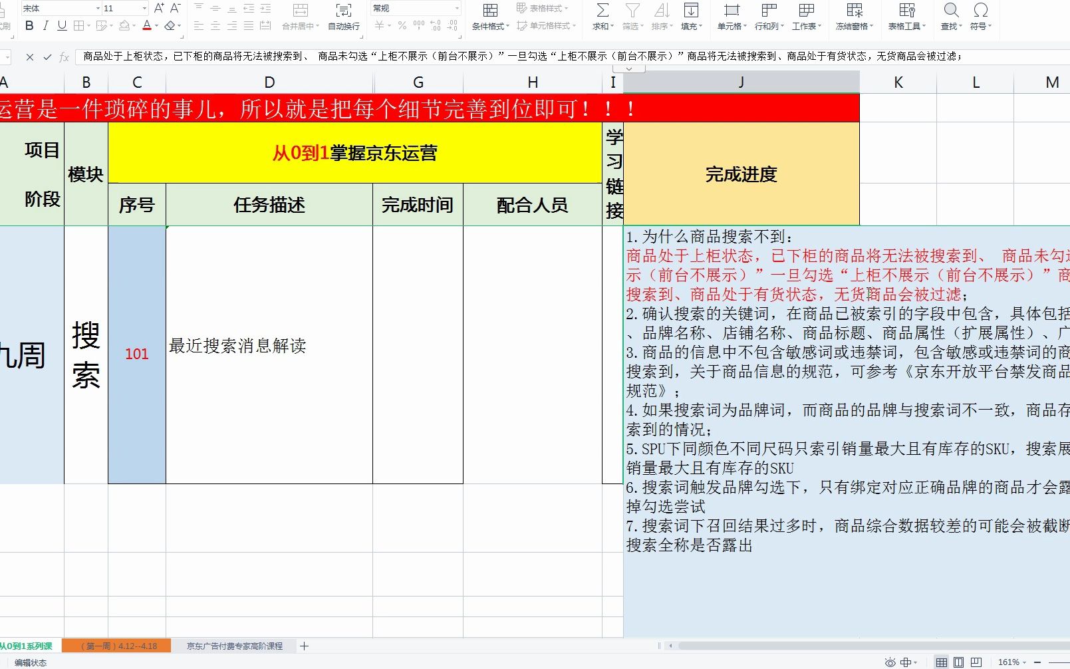This screenshot has height=669, width=1070.
Task: Apply cell borders icon
Action: coord(79,25)
